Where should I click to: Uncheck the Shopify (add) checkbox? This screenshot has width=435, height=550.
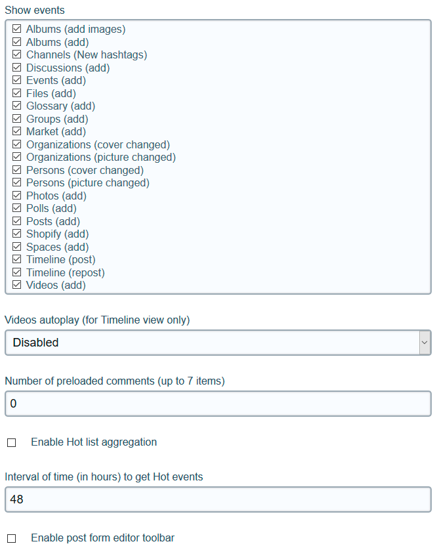click(17, 234)
